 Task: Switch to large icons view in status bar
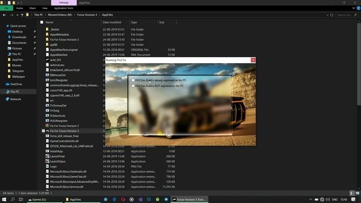(357, 193)
